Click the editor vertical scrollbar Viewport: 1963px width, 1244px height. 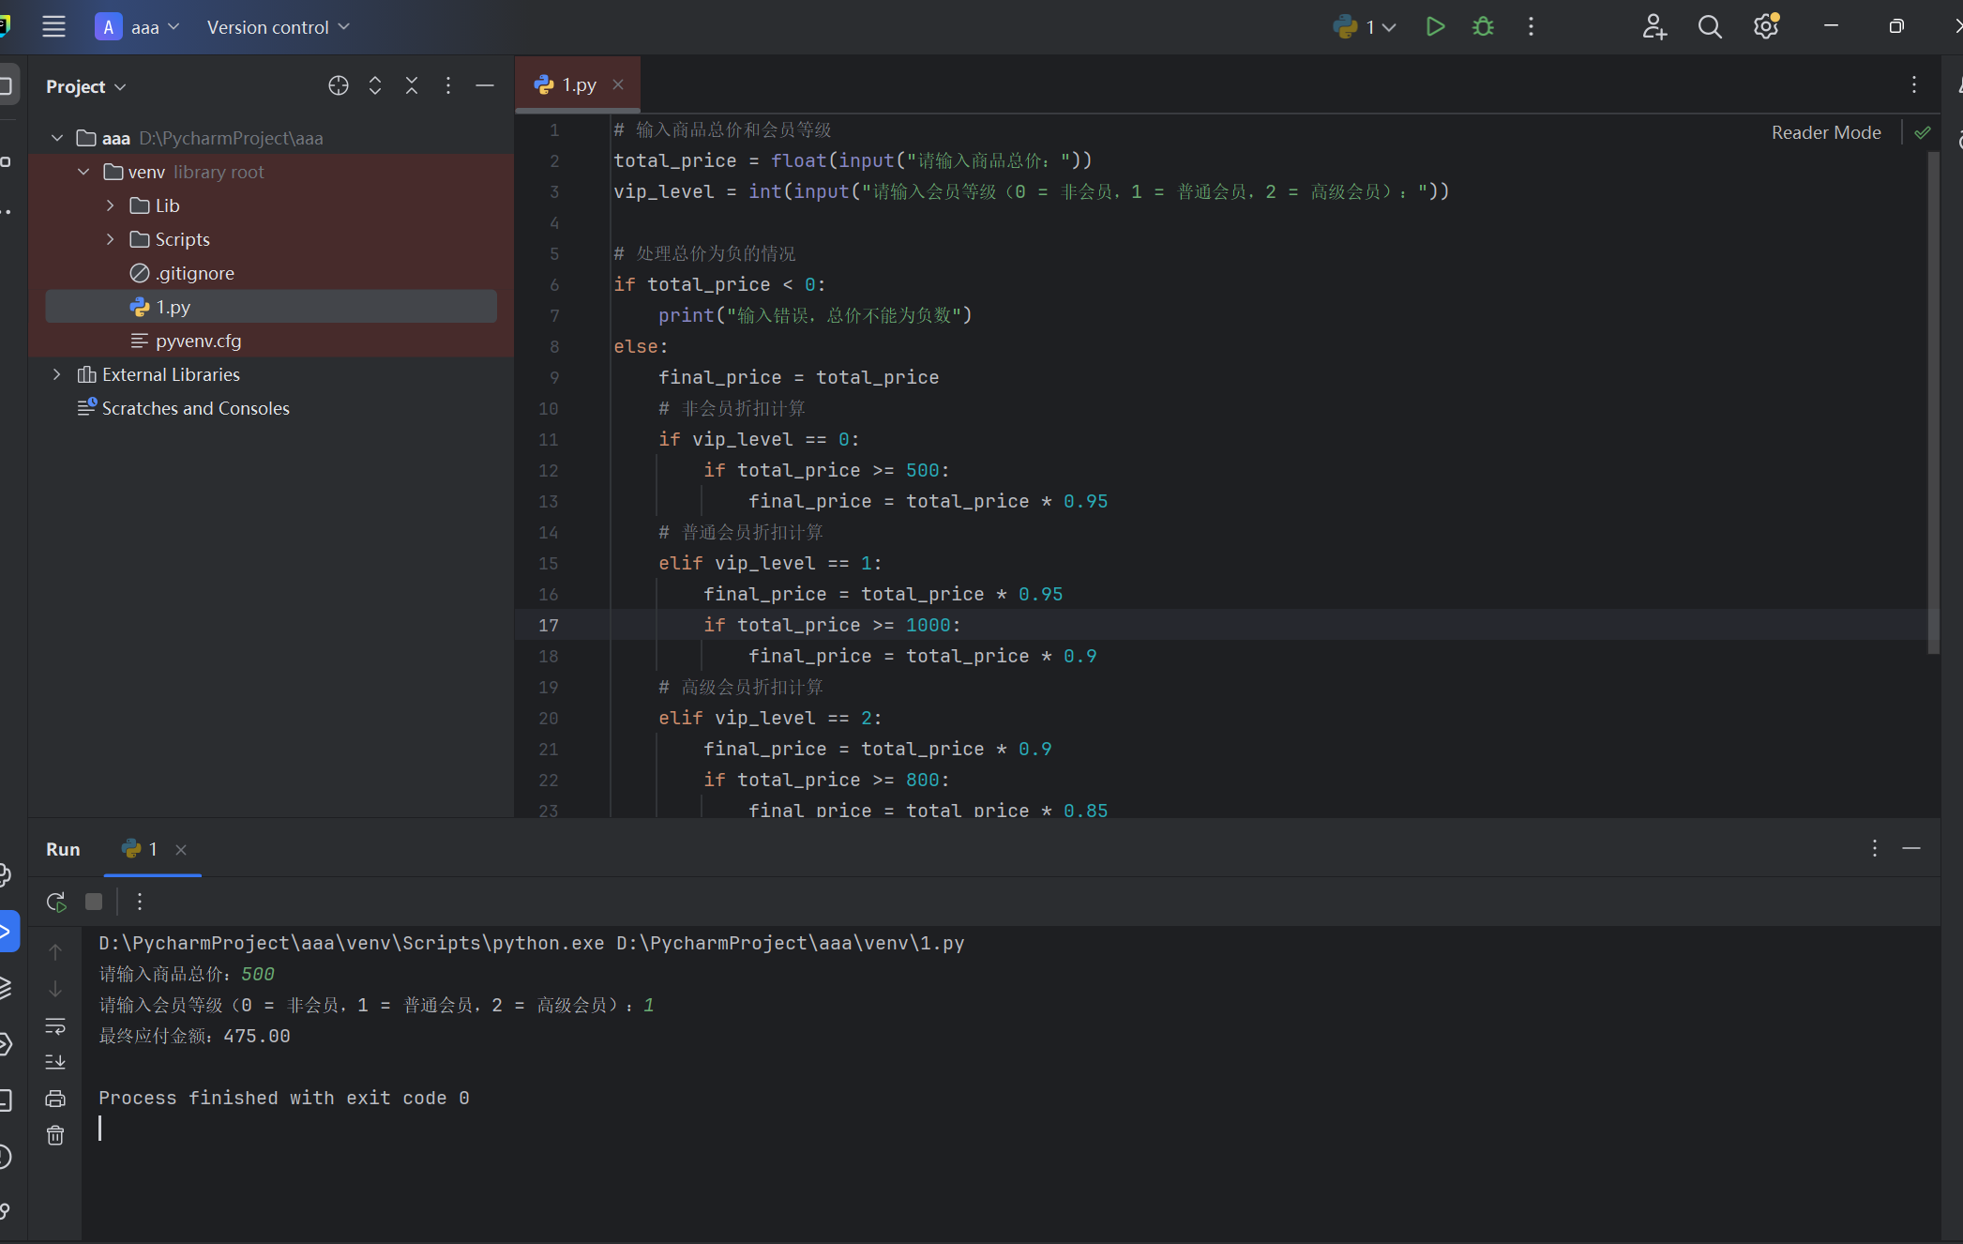(x=1933, y=403)
